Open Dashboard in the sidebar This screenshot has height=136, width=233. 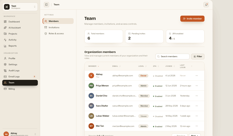(x=20, y=22)
